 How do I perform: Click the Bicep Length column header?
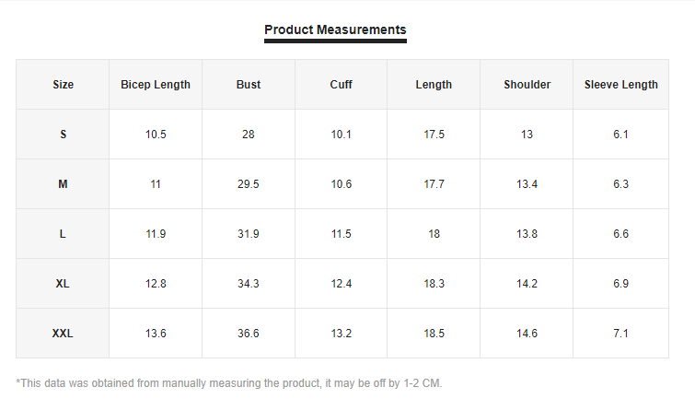156,85
